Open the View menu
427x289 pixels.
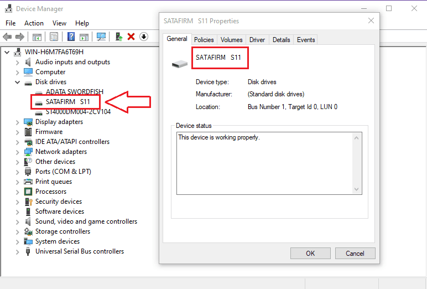pos(59,23)
